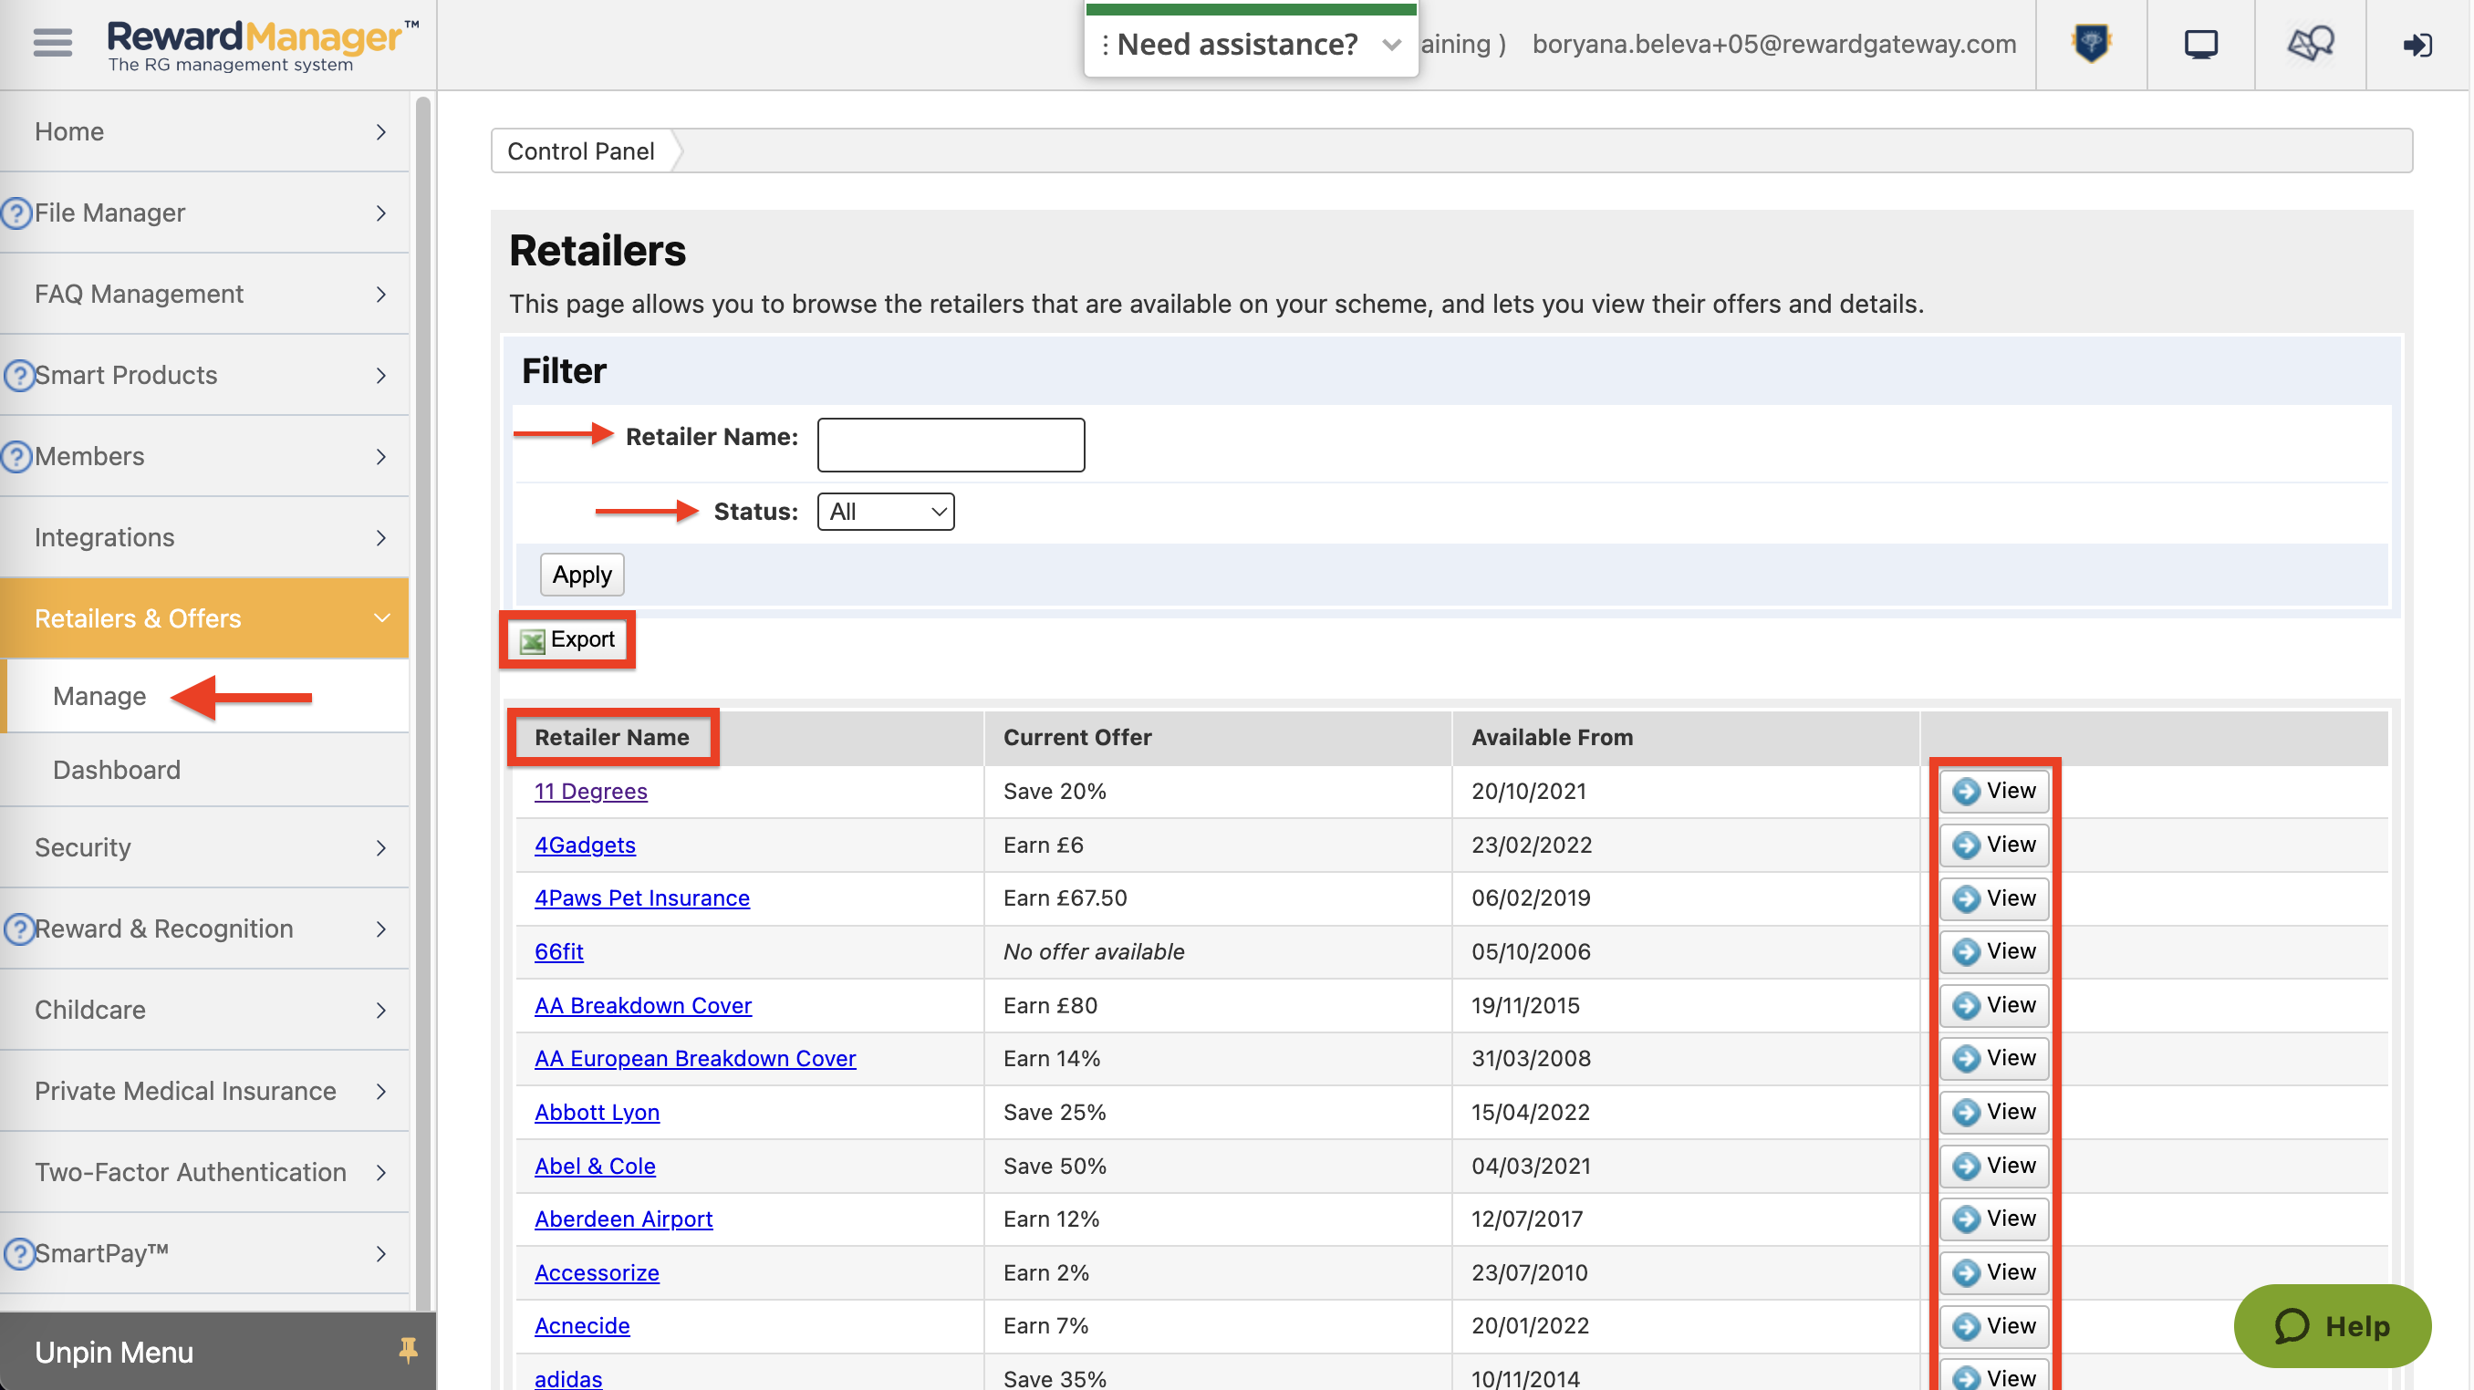Expand the Integrations chevron
This screenshot has width=2474, height=1390.
click(381, 537)
